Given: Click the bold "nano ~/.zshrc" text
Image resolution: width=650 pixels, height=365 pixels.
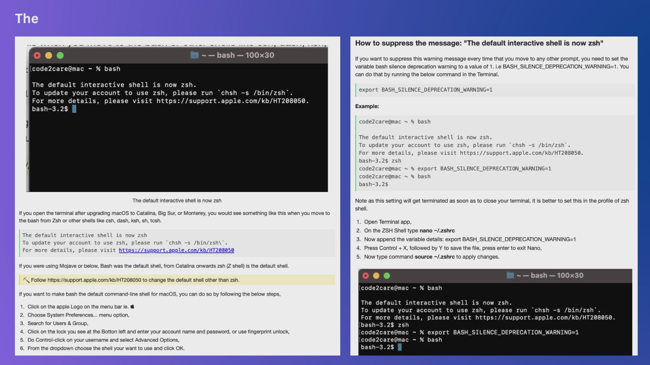Looking at the screenshot, I should point(437,230).
